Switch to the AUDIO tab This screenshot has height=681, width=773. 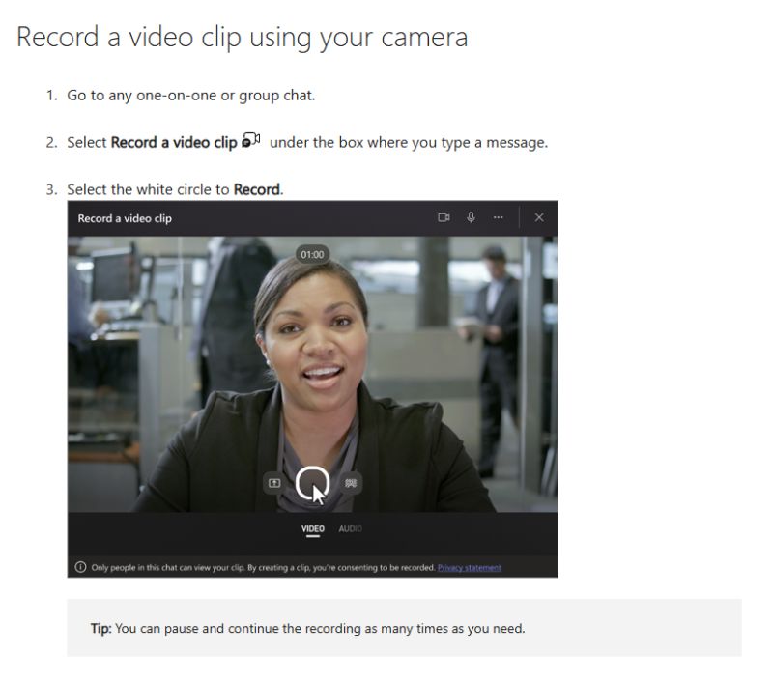(x=350, y=528)
